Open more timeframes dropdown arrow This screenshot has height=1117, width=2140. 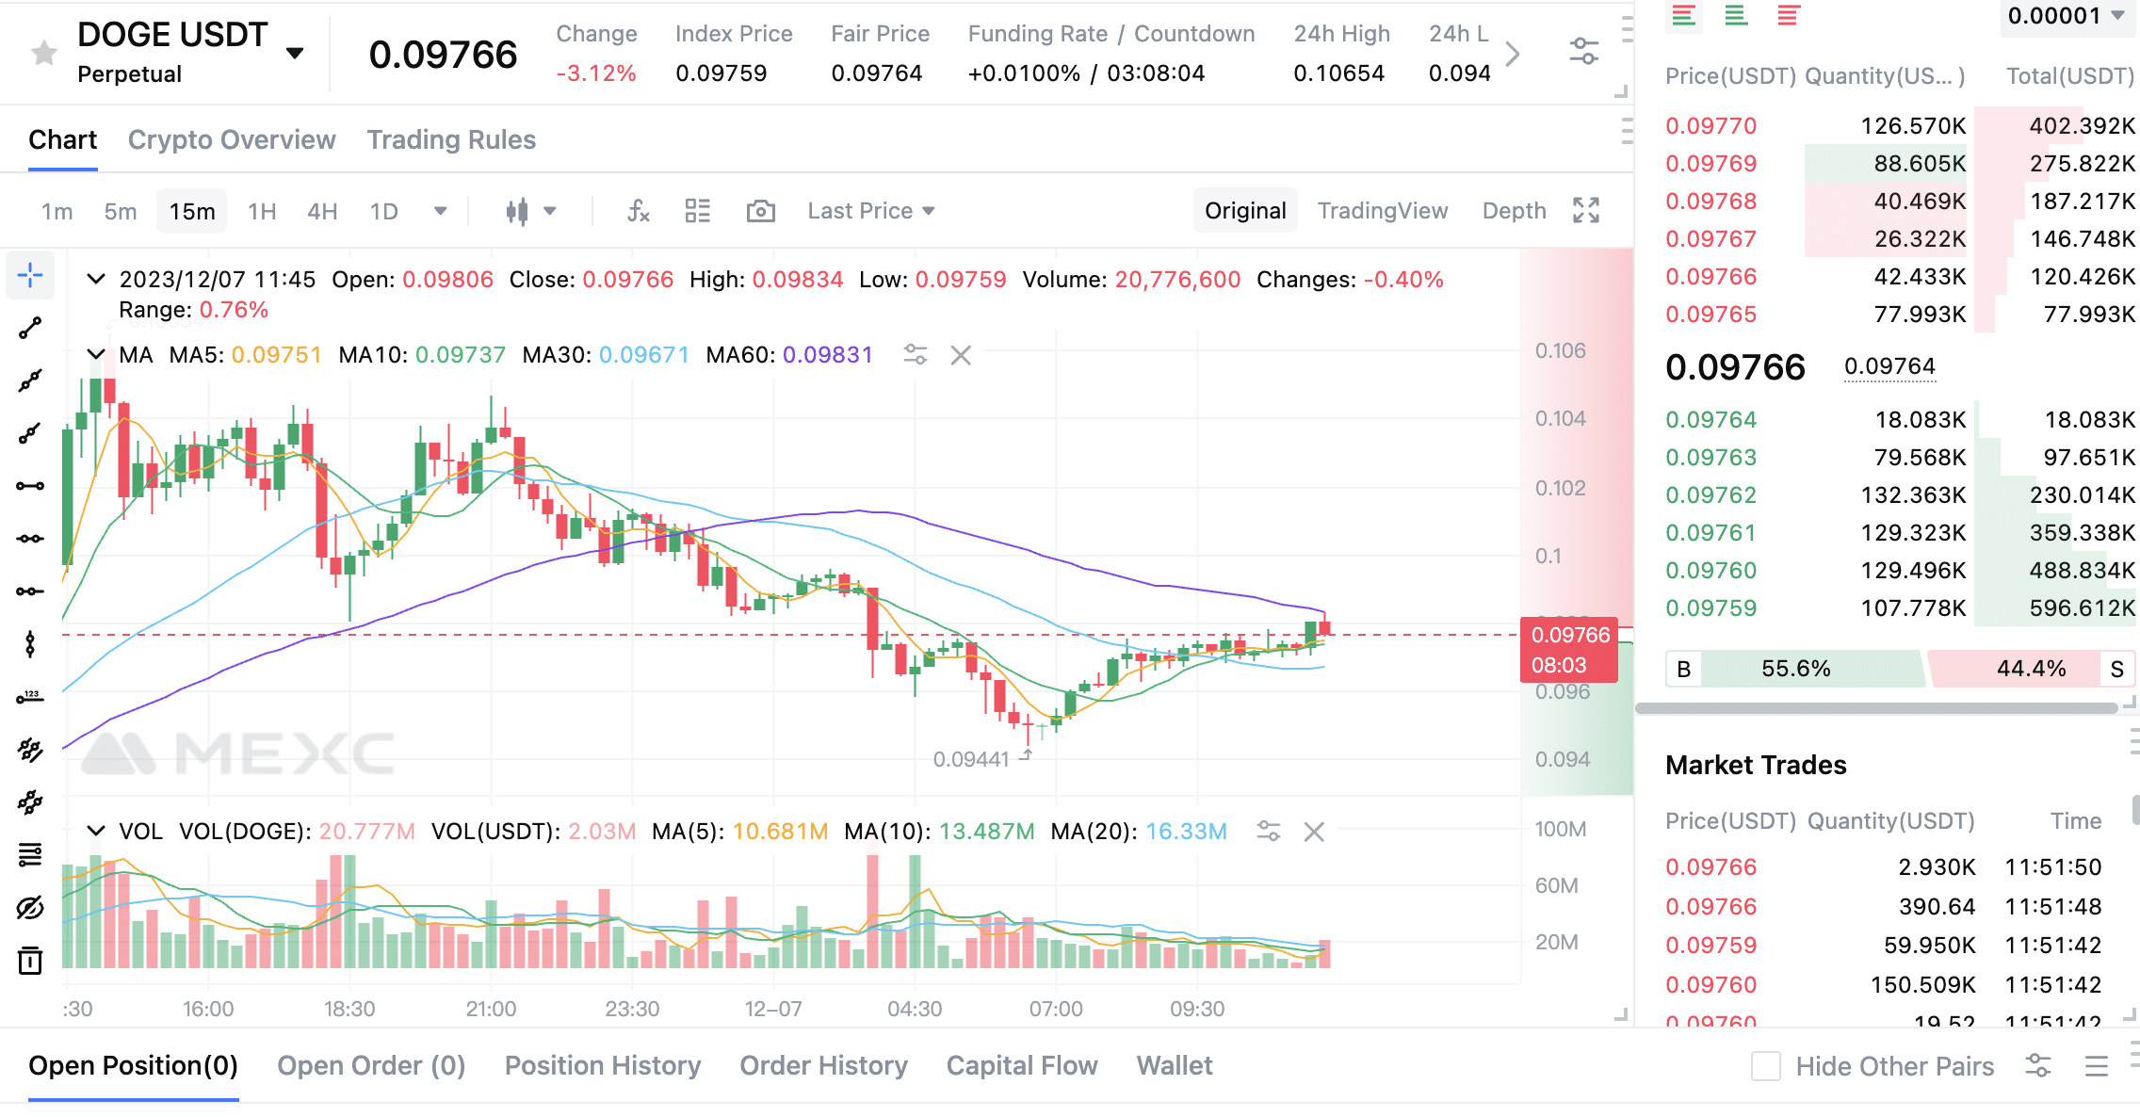pos(440,211)
